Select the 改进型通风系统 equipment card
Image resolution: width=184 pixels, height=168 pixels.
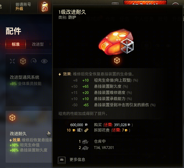(29, 80)
